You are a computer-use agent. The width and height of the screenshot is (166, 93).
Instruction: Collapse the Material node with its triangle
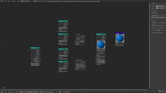coord(97,34)
